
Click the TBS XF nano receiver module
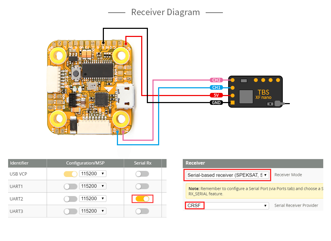point(255,92)
